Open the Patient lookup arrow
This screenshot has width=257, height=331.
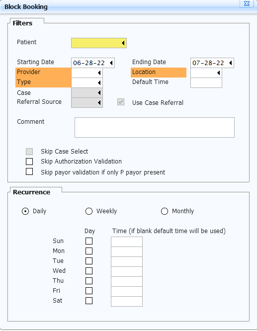[123, 43]
